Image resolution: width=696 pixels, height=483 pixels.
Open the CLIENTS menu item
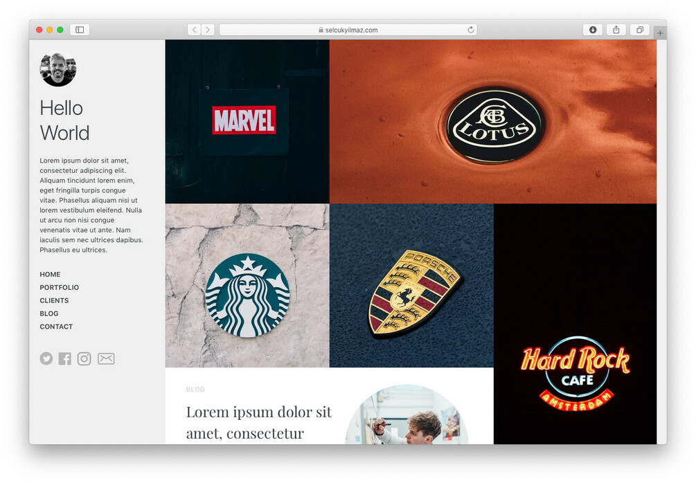[x=54, y=300]
